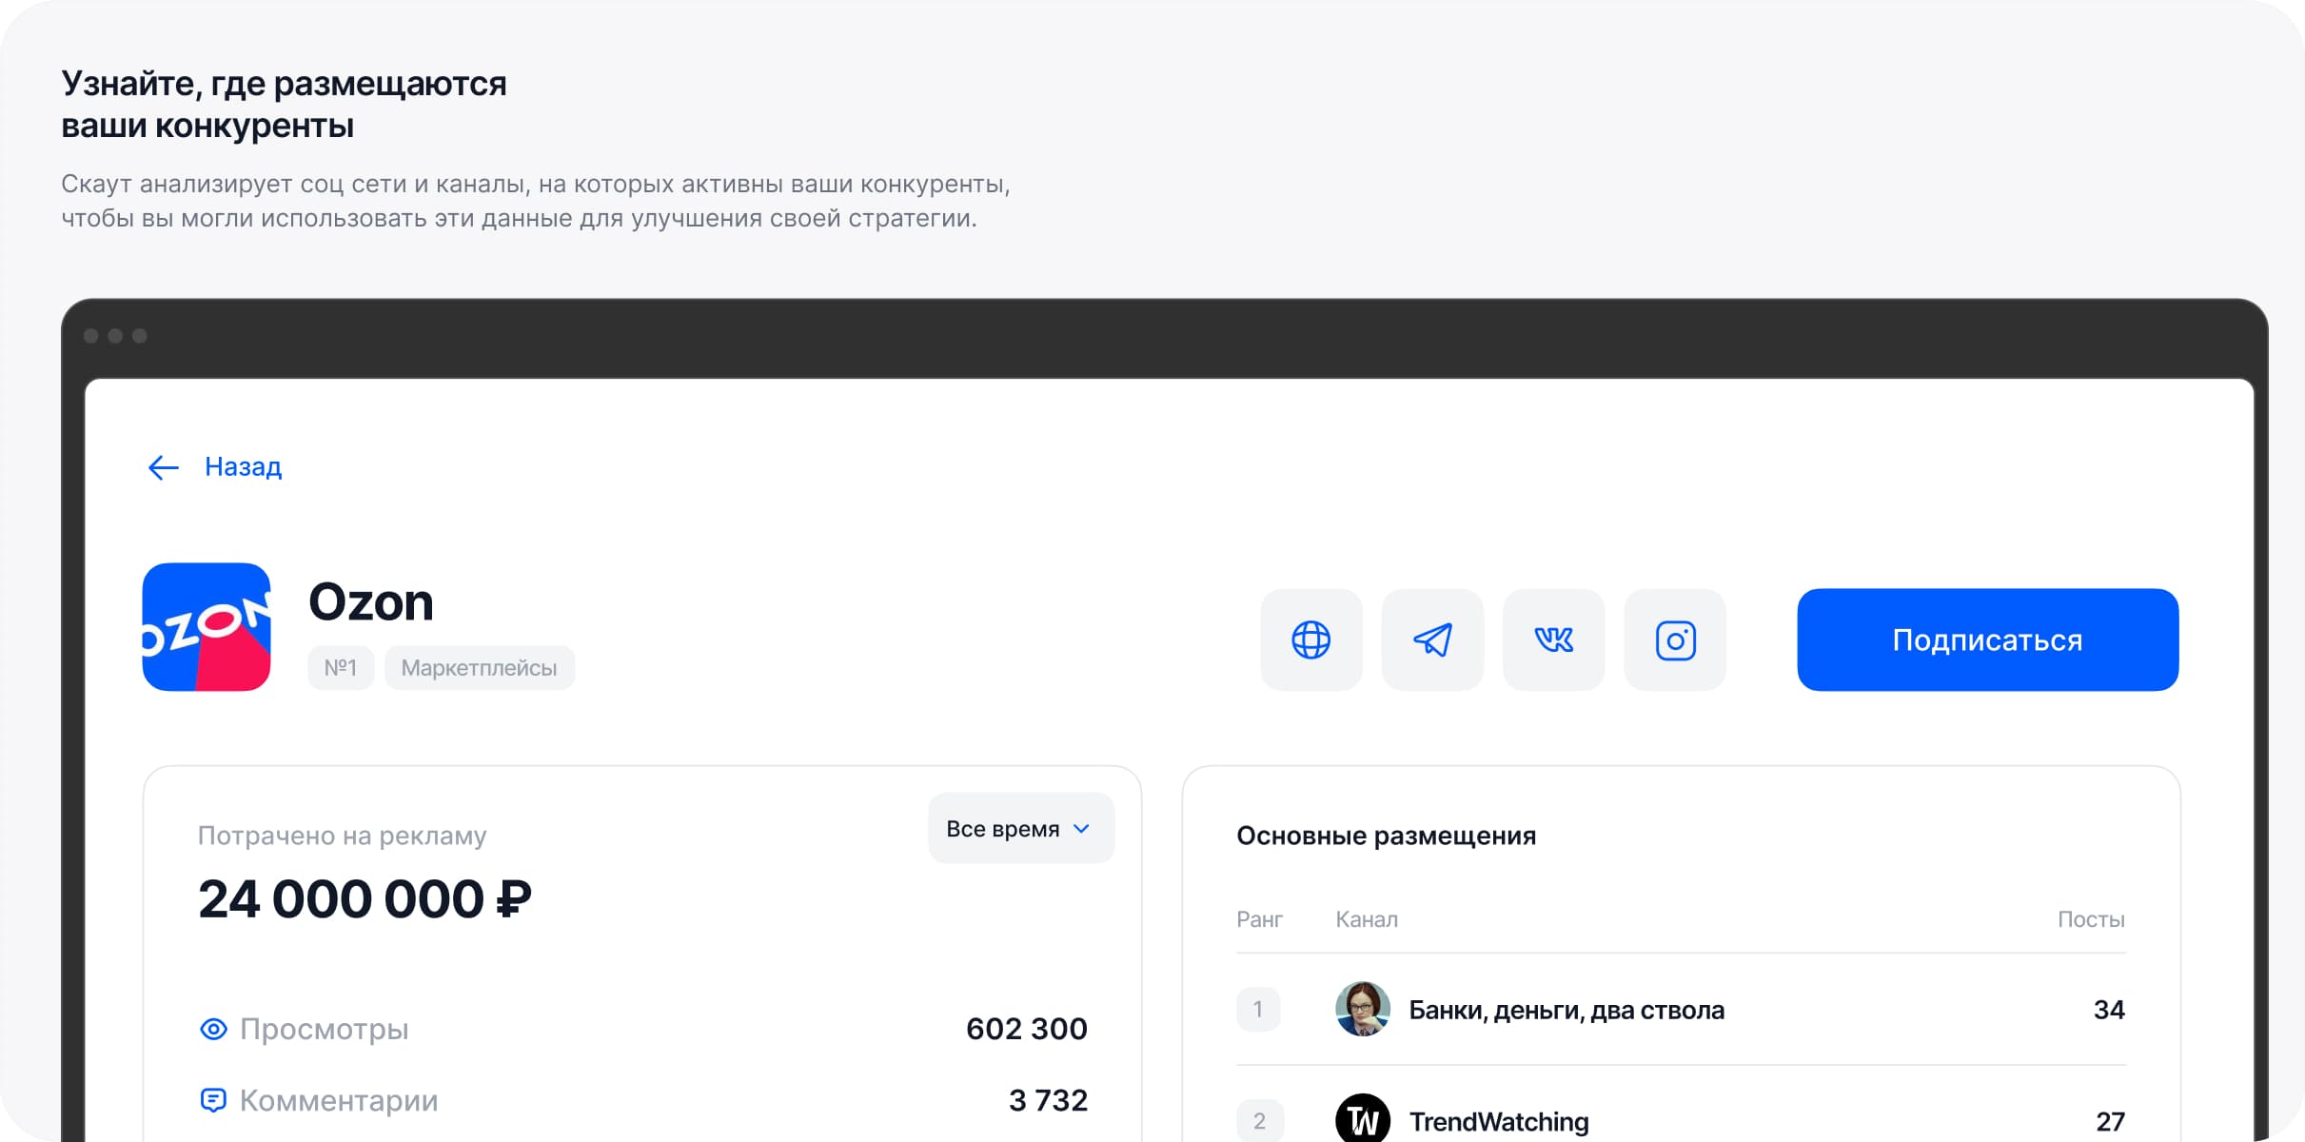Viewport: 2305px width, 1142px height.
Task: Click the rank 1 badge
Action: pyautogui.click(x=1260, y=1011)
